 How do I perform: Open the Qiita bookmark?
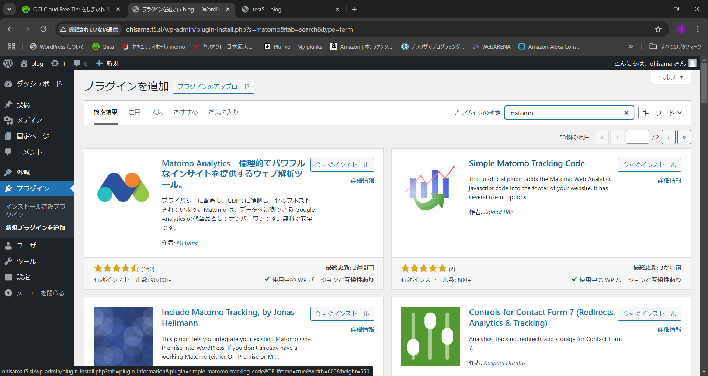[103, 46]
